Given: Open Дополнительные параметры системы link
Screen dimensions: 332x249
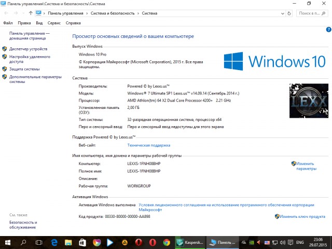Looking at the screenshot, I should tap(35, 79).
